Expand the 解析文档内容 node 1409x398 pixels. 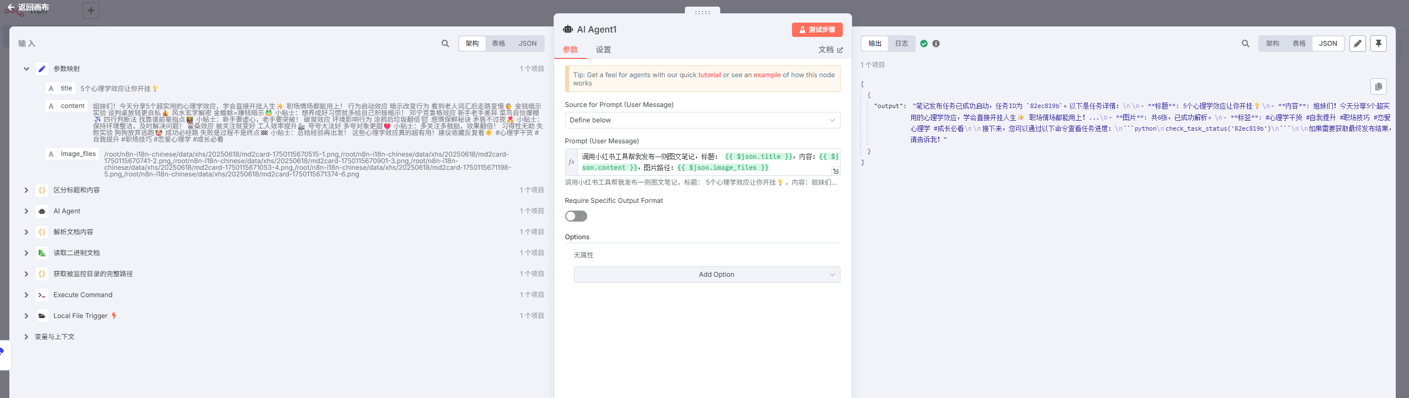click(26, 232)
